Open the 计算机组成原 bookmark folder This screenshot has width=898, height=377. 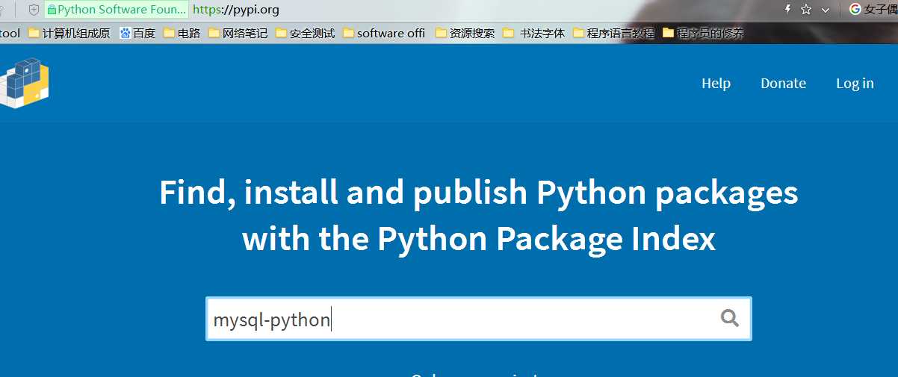[69, 33]
